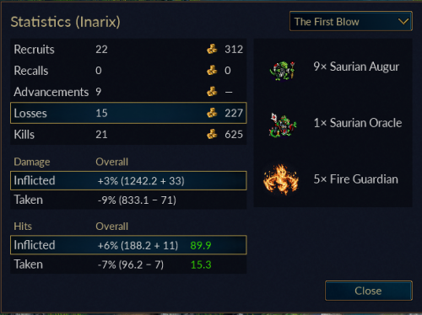422x315 pixels.
Task: Close the Statistics dialog
Action: click(x=369, y=291)
